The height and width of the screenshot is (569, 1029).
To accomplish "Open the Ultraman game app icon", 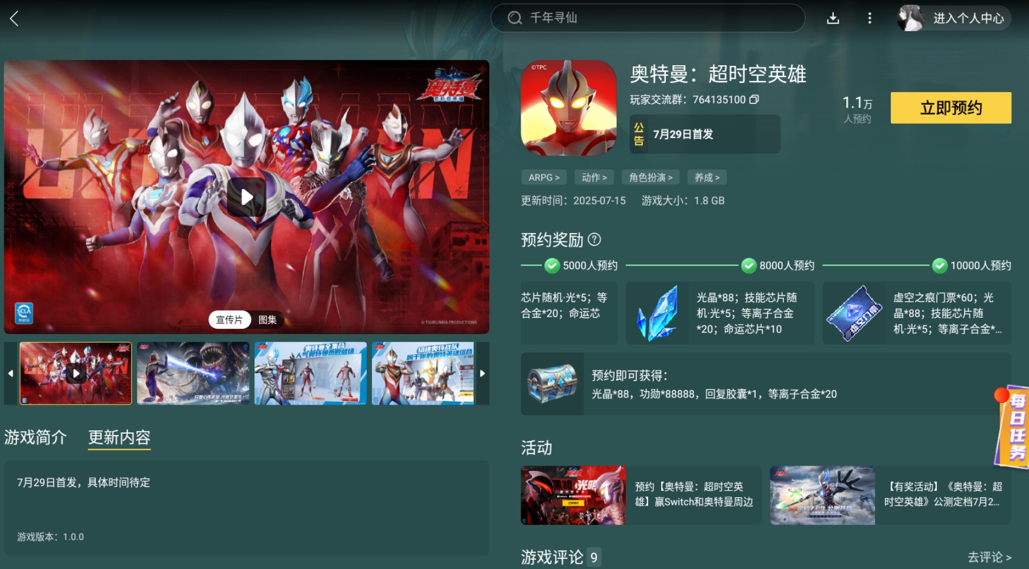I will pos(568,107).
